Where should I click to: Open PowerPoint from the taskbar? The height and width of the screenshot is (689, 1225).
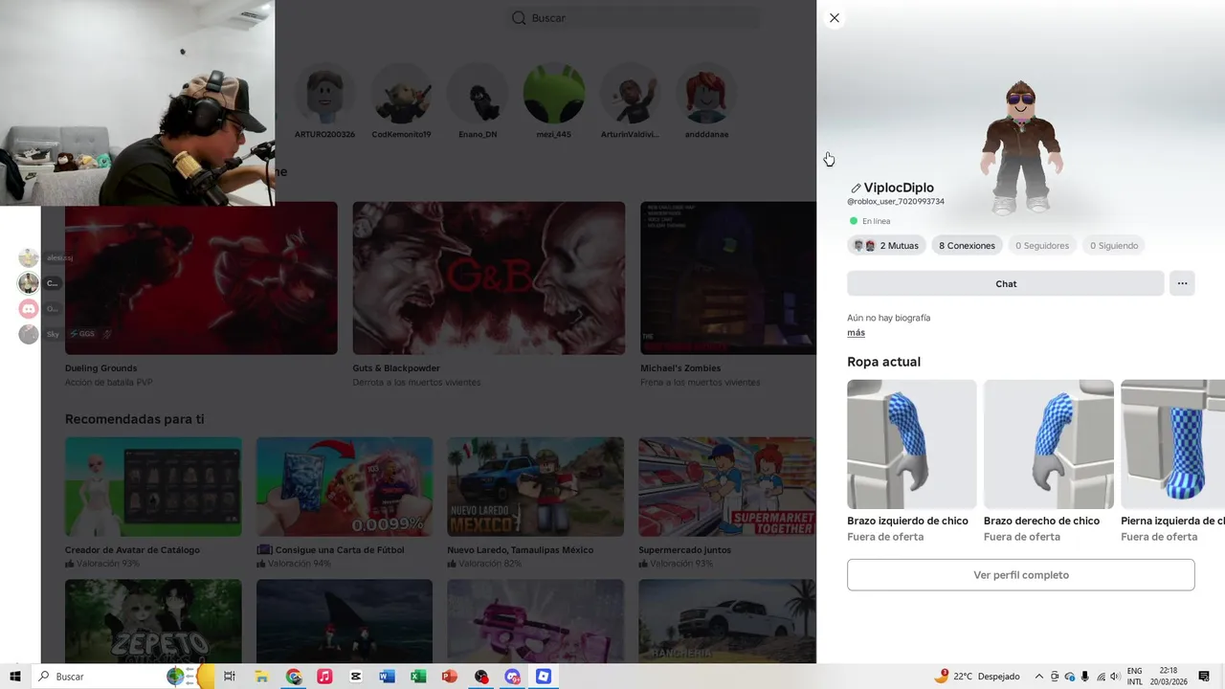pyautogui.click(x=450, y=677)
